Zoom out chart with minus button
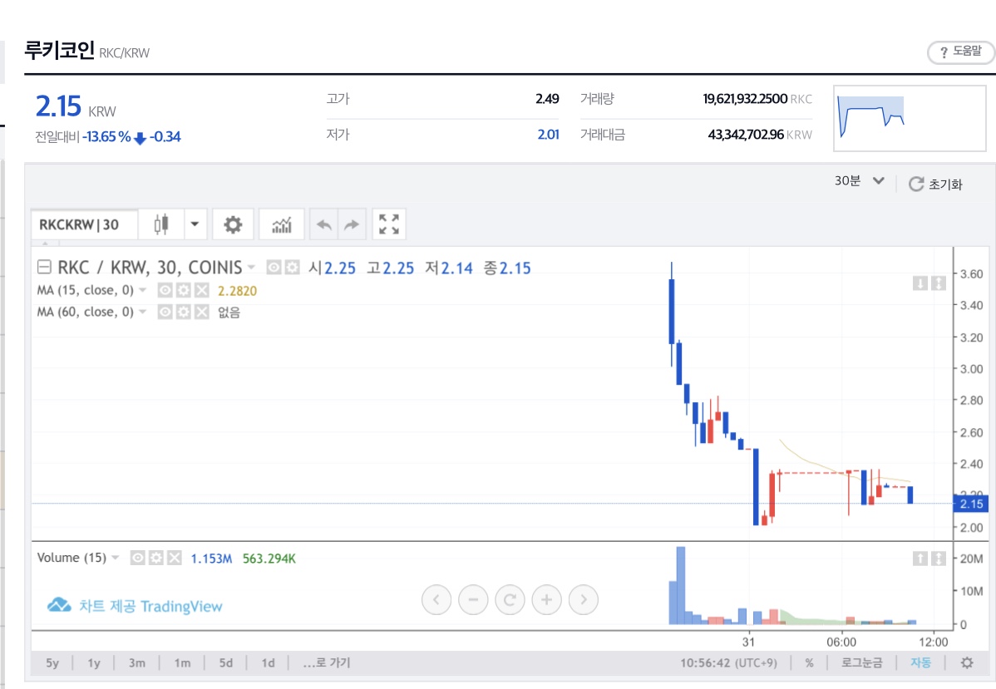Image resolution: width=996 pixels, height=689 pixels. [473, 599]
